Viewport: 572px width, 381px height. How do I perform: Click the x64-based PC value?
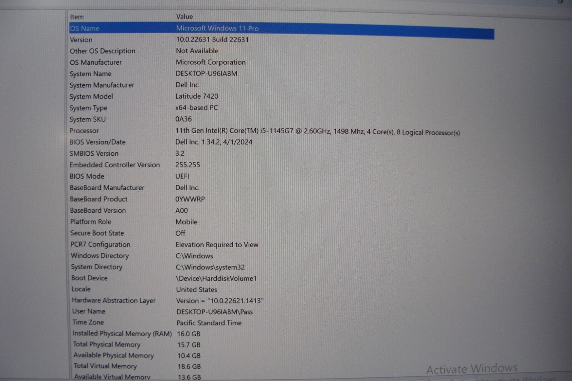click(x=197, y=108)
